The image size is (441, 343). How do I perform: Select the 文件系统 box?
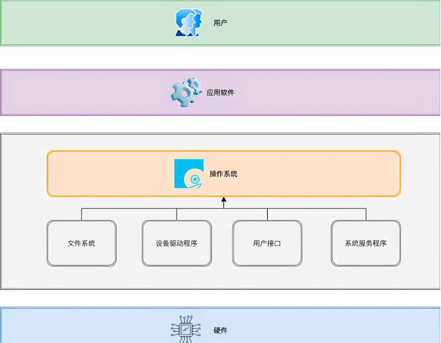pos(81,243)
